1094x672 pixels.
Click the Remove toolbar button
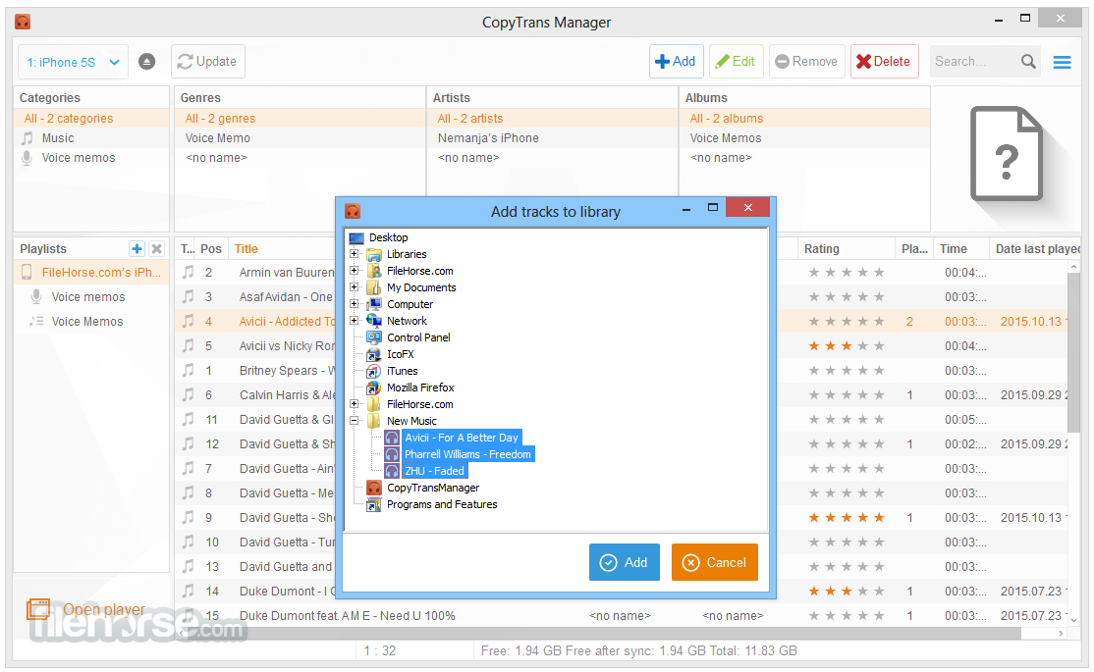(x=806, y=62)
